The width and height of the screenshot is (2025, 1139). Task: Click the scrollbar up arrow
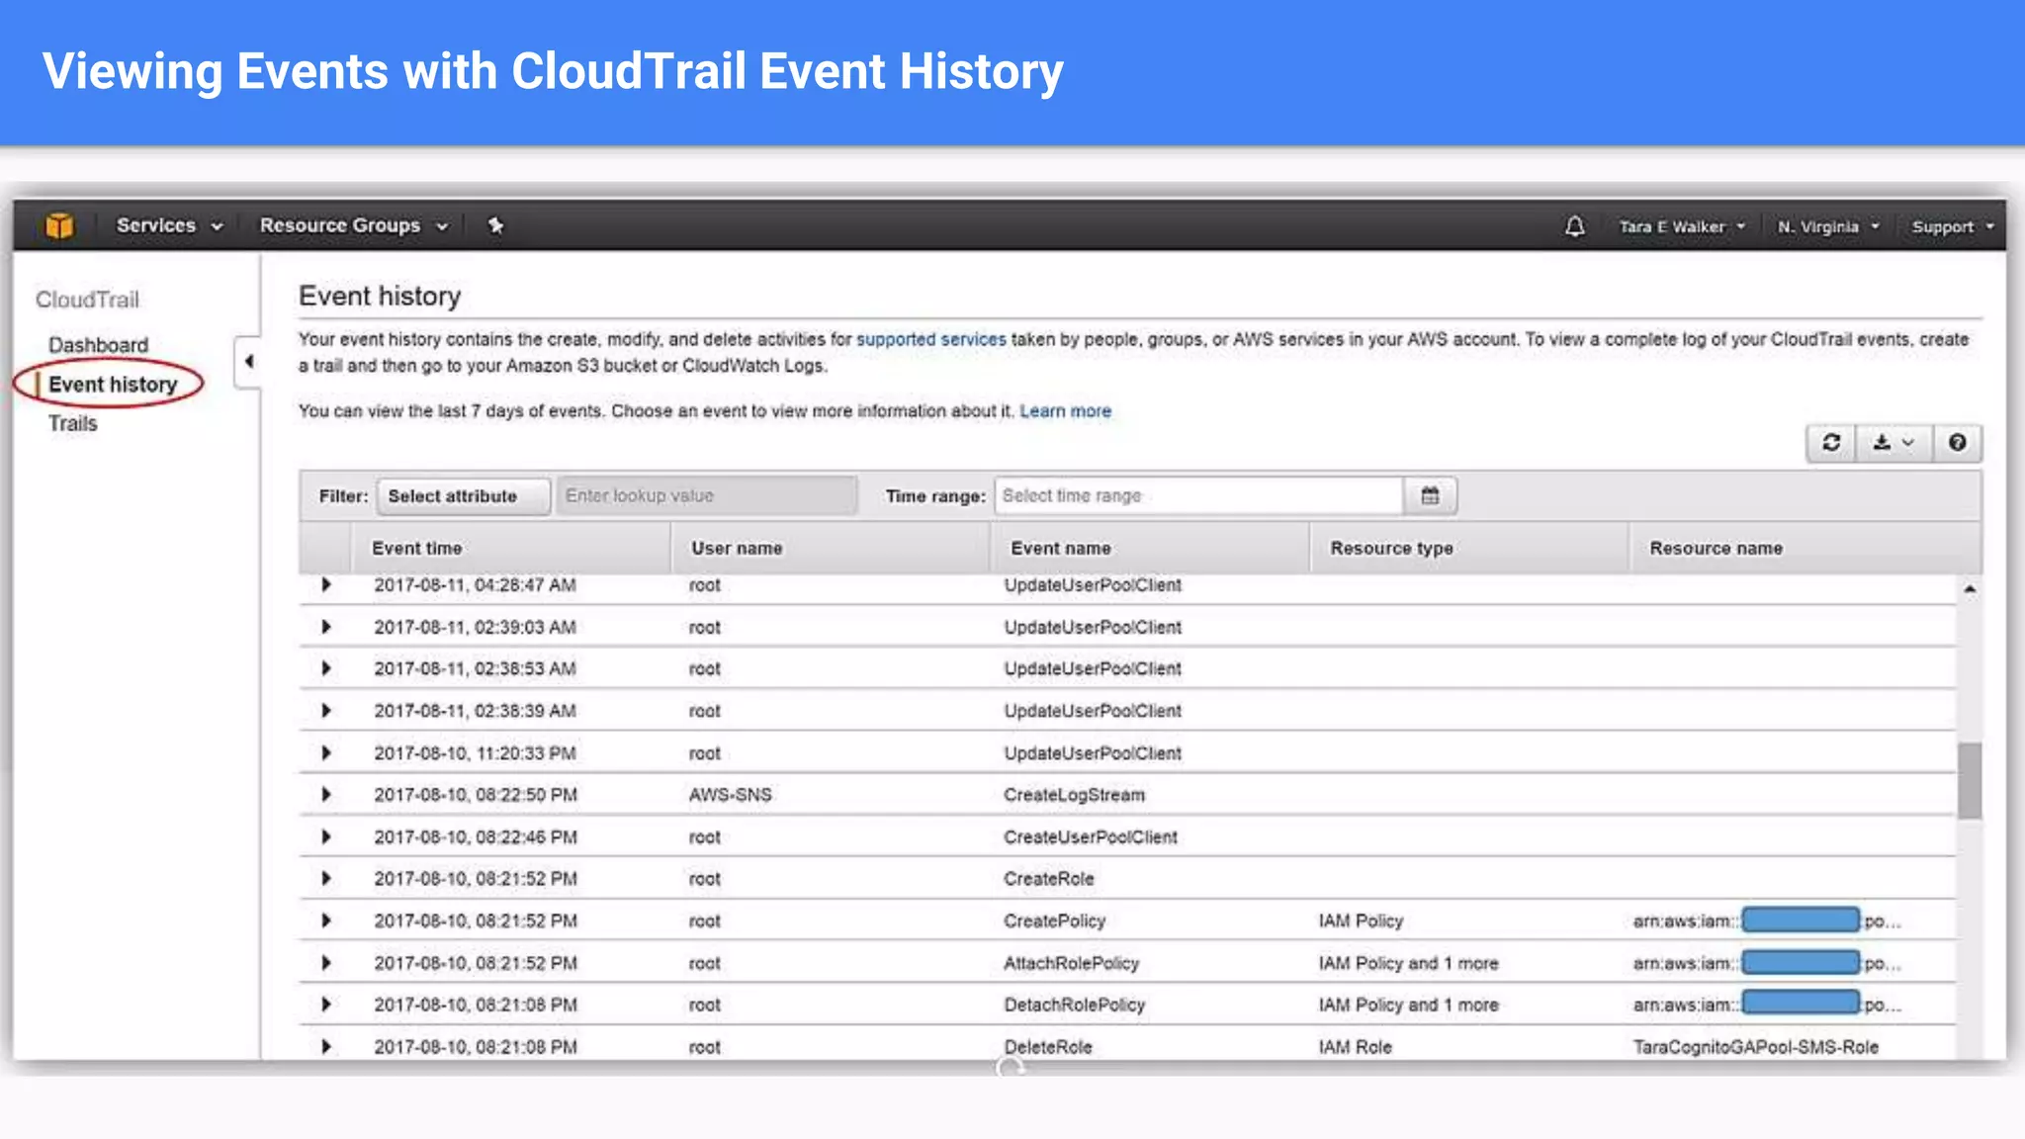[x=1969, y=589]
